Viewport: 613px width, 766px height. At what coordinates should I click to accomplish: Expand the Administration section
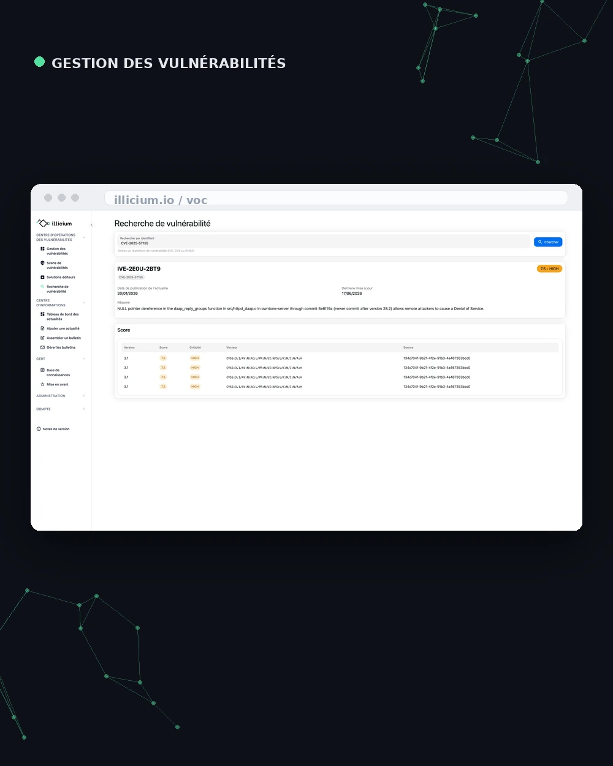pyautogui.click(x=84, y=396)
